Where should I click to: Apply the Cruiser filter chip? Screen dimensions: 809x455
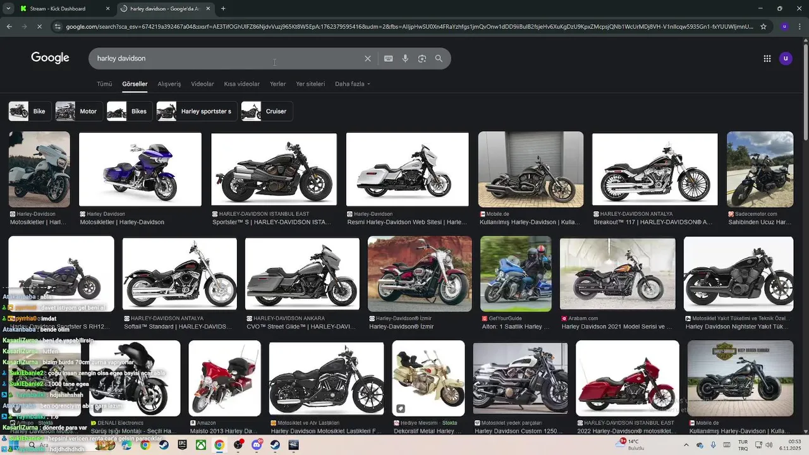pyautogui.click(x=267, y=111)
